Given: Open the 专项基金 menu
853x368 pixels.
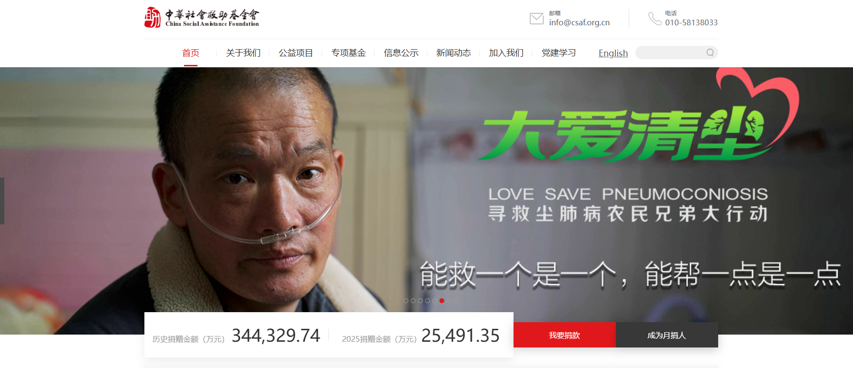Looking at the screenshot, I should (x=349, y=53).
